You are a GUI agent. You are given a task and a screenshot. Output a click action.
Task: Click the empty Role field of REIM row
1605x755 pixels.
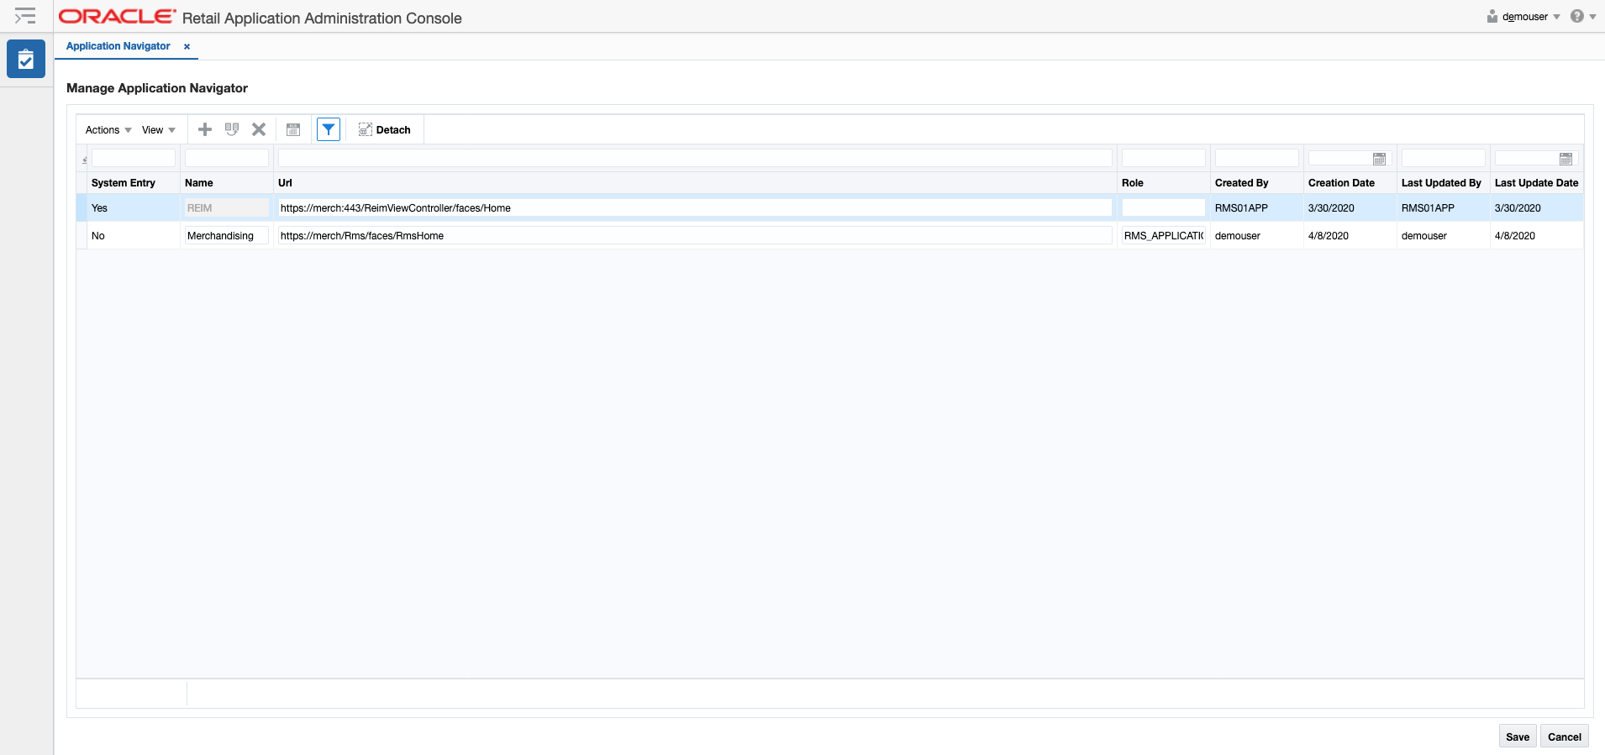pos(1164,208)
